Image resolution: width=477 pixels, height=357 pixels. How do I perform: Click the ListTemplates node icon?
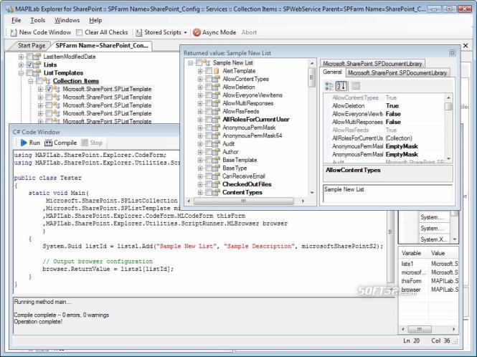(x=37, y=72)
